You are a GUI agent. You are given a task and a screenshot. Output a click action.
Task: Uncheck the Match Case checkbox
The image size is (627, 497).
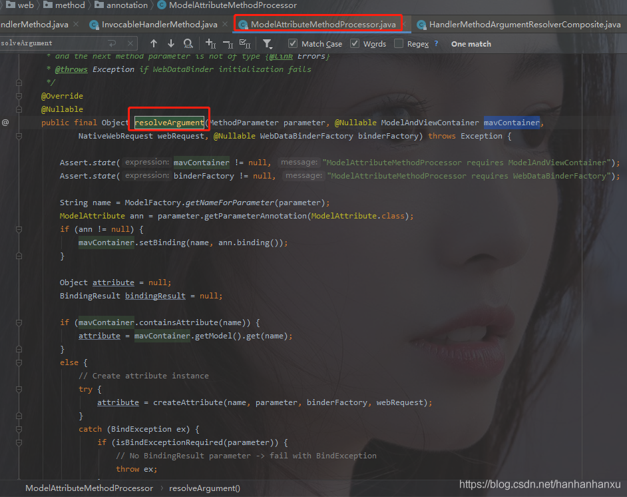(x=293, y=44)
